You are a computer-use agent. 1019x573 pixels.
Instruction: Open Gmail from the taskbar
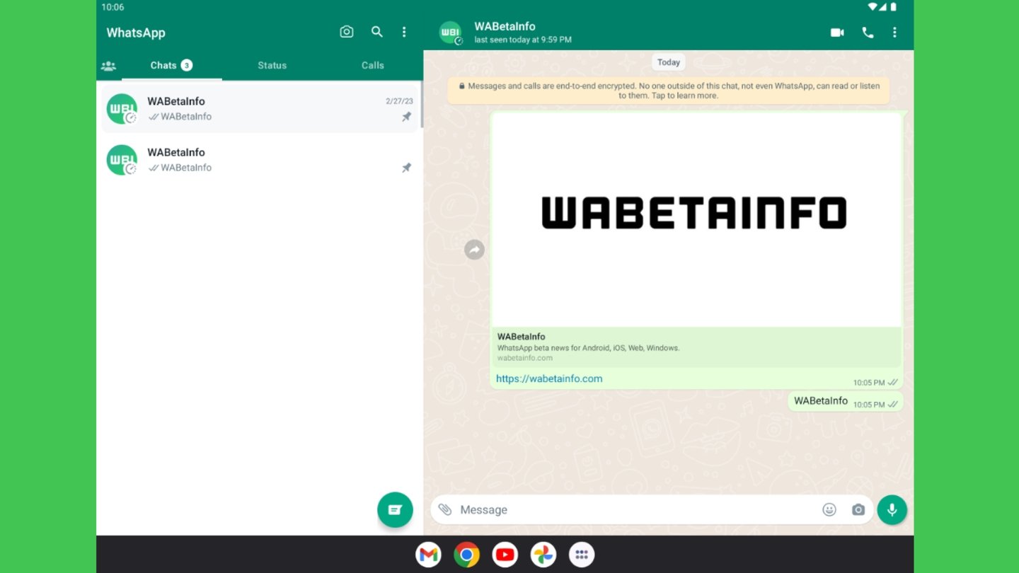tap(428, 555)
